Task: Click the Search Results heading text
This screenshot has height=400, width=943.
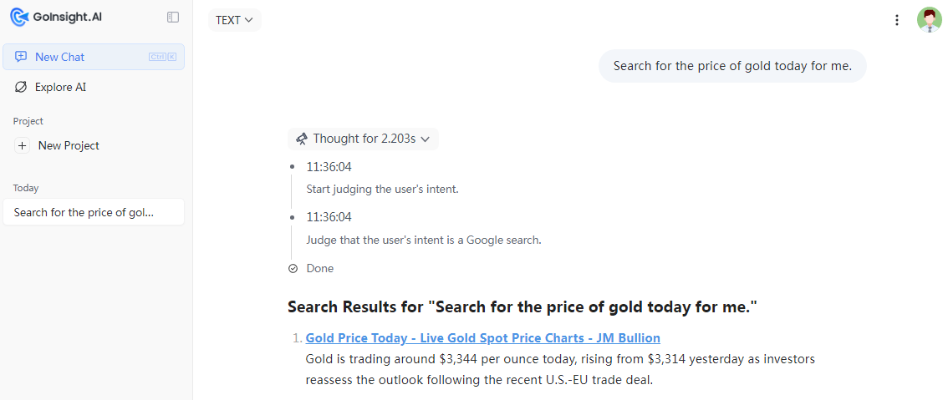Action: [522, 307]
